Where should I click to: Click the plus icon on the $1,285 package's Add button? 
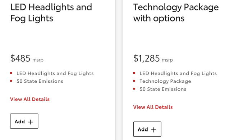[x=154, y=130]
